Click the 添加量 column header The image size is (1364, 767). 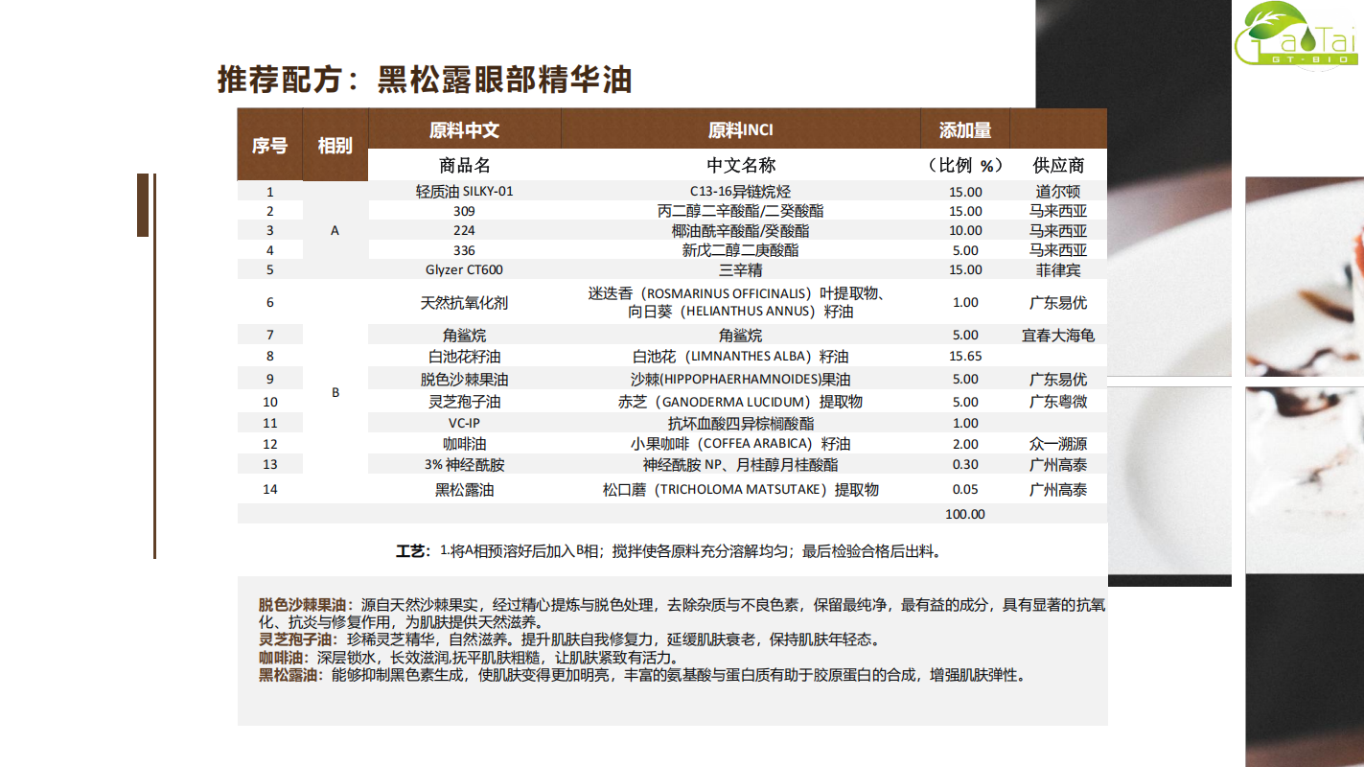click(x=964, y=130)
